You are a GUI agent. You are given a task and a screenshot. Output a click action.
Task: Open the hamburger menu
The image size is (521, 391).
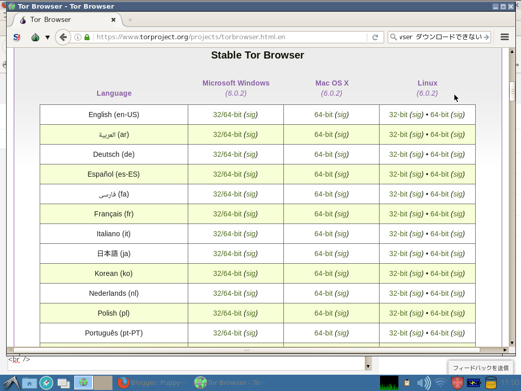[x=504, y=37]
